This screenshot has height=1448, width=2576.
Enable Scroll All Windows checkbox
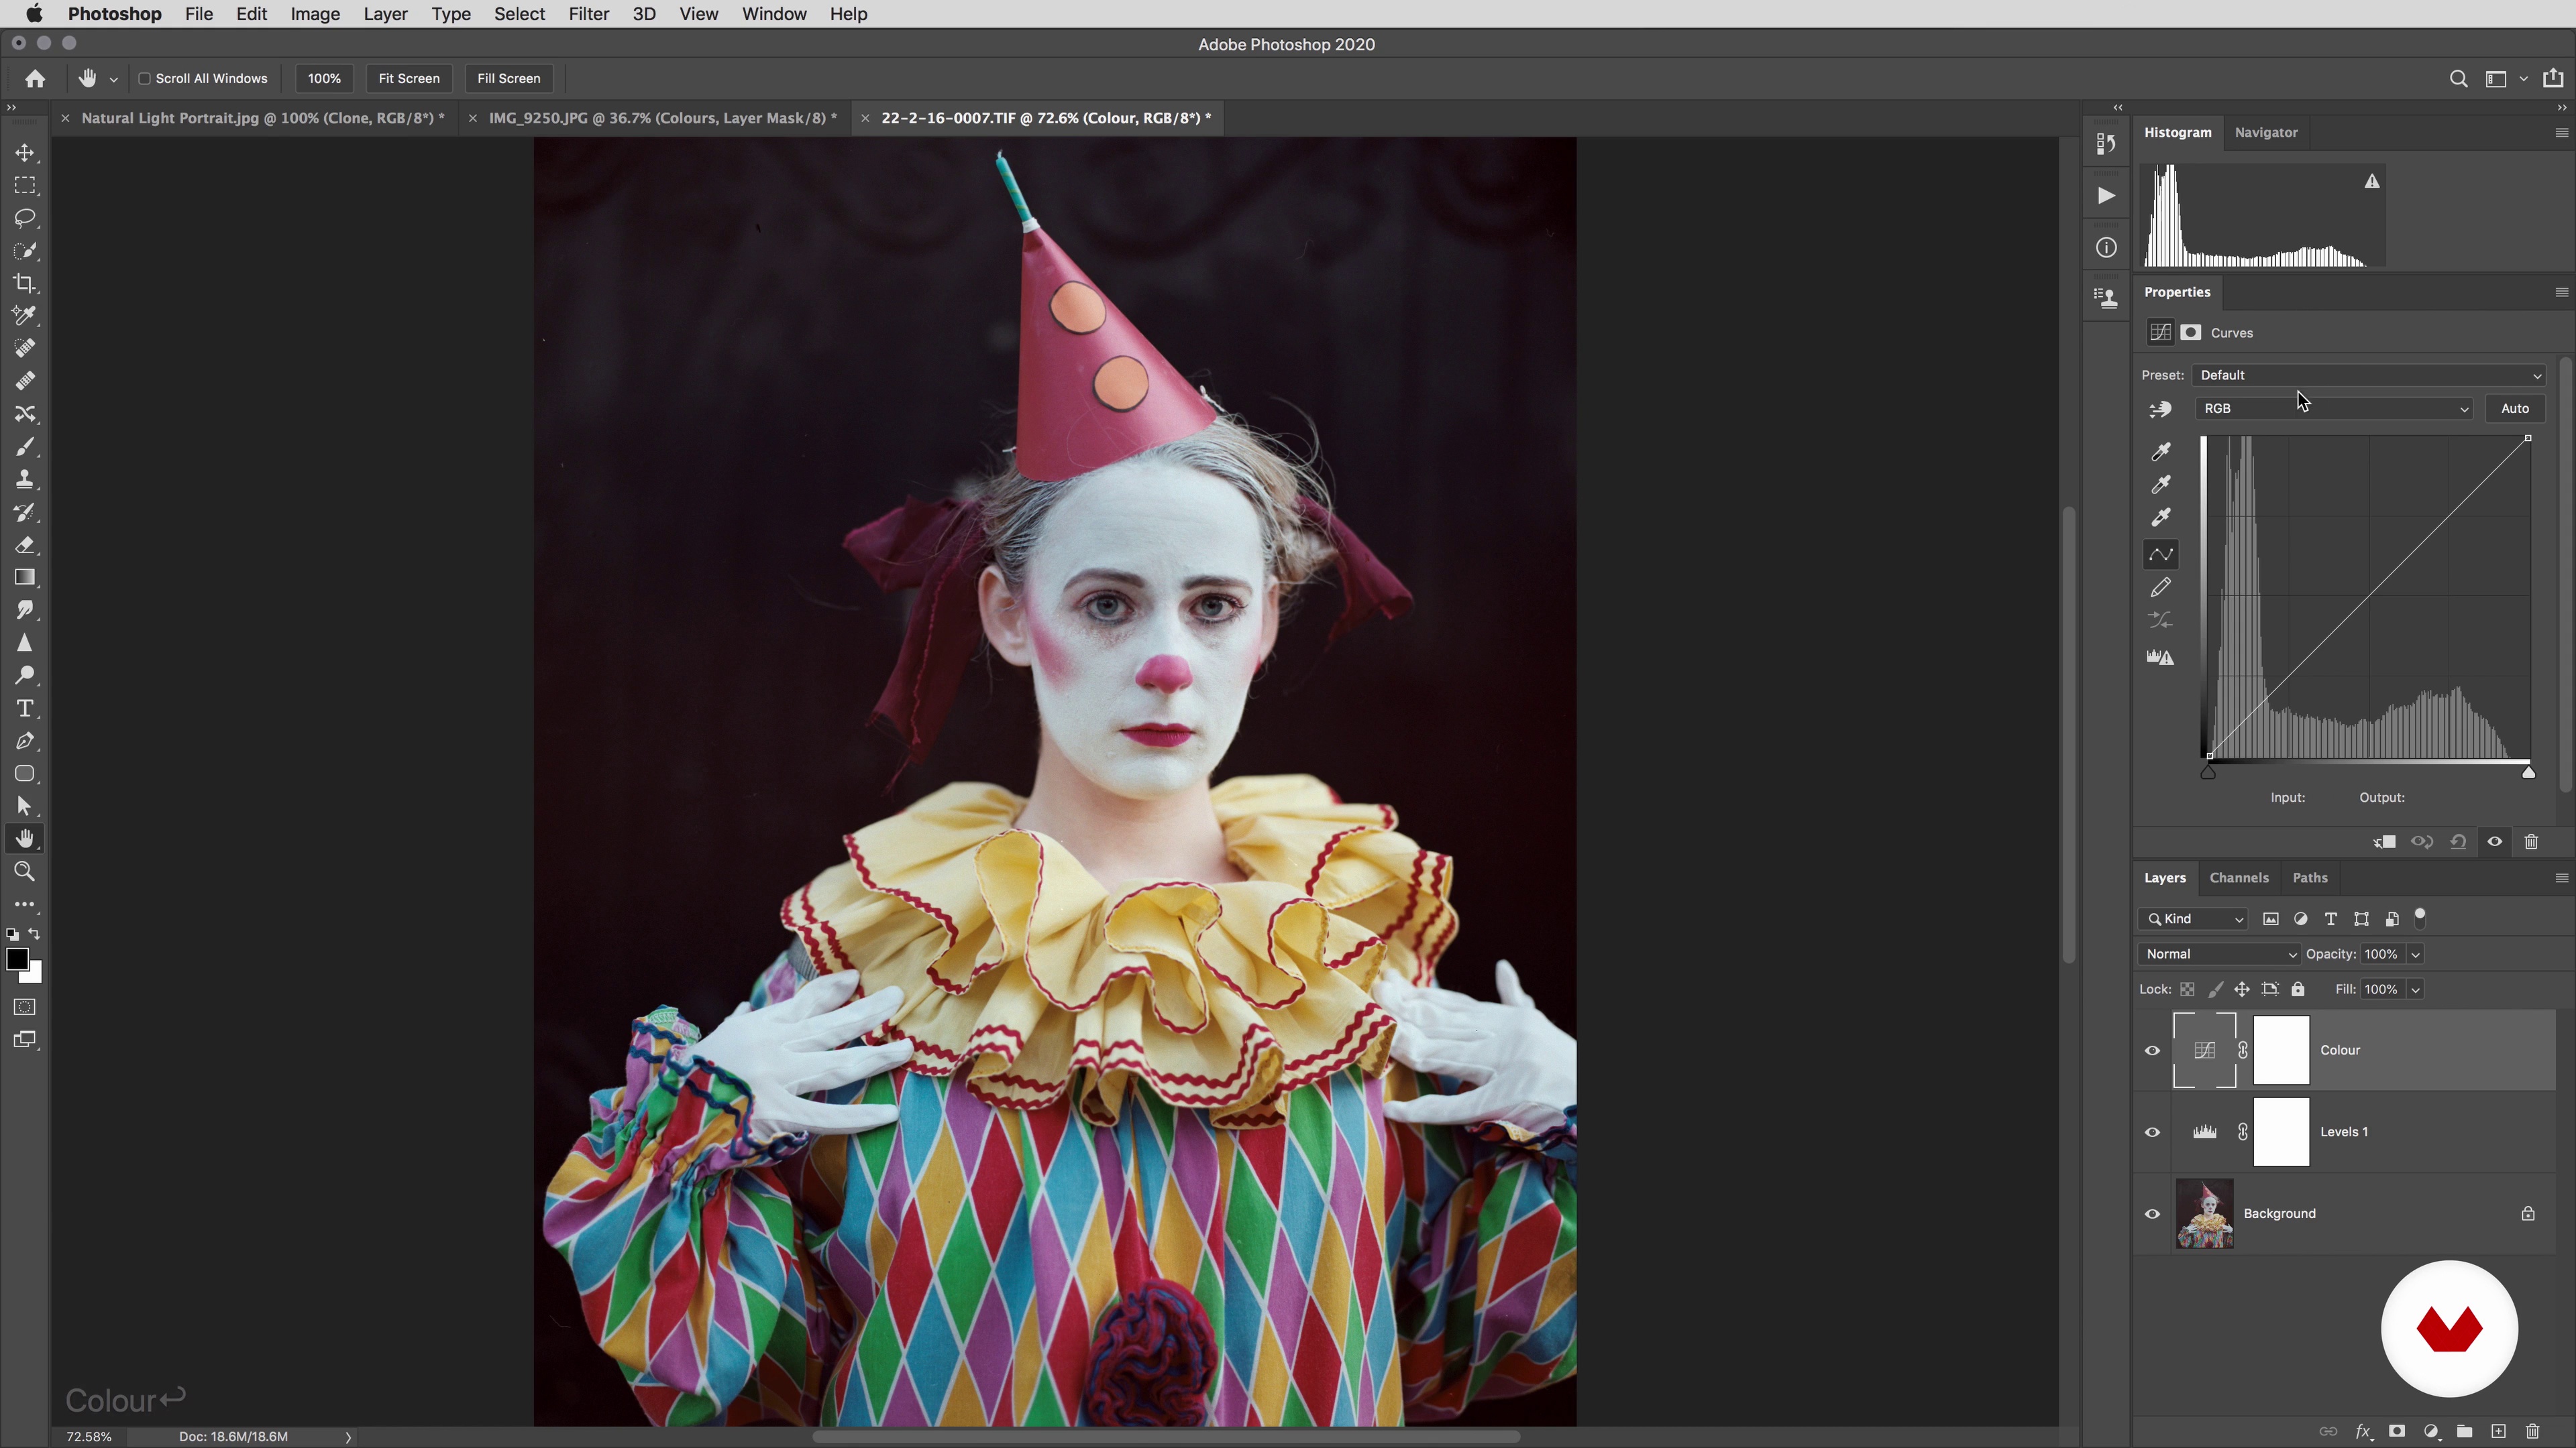145,78
